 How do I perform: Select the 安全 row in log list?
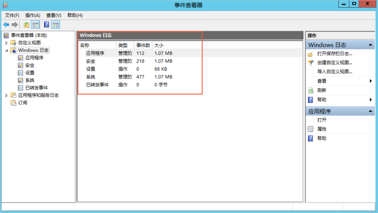pyautogui.click(x=190, y=61)
